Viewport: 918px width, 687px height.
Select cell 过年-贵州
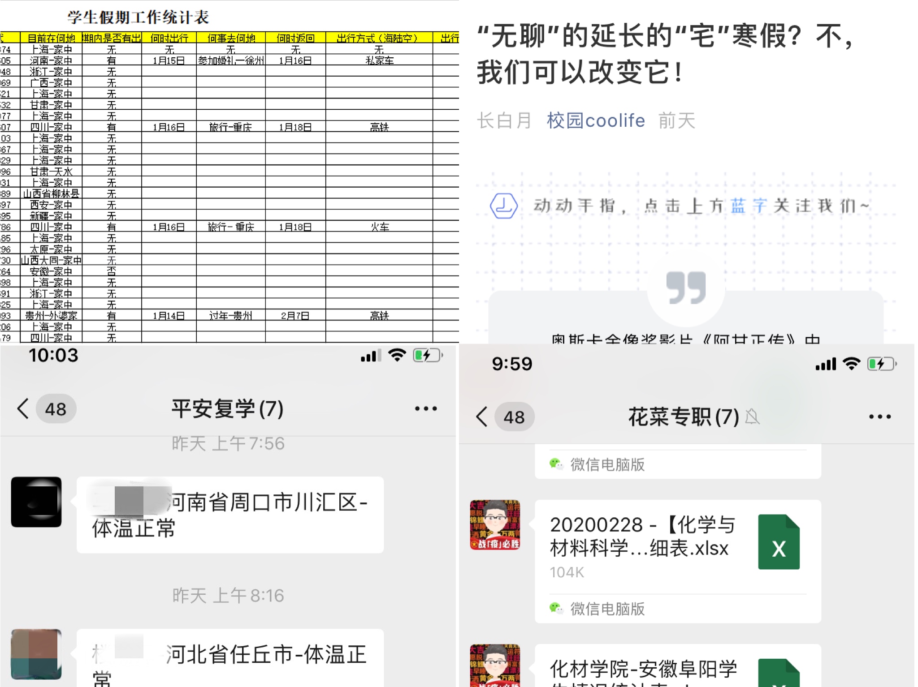point(231,316)
